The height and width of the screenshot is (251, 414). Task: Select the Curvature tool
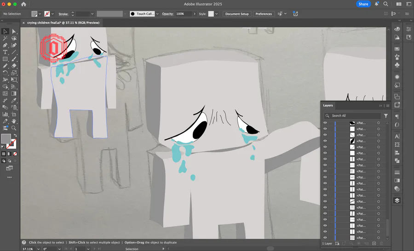click(14, 45)
